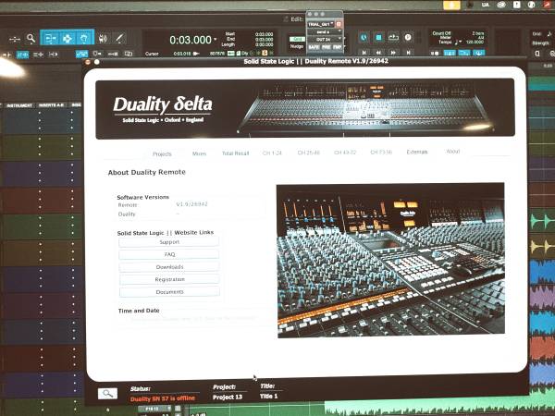Toggle the highlighted edit mode button below Zoomer
555x416 pixels.
pos(22,55)
